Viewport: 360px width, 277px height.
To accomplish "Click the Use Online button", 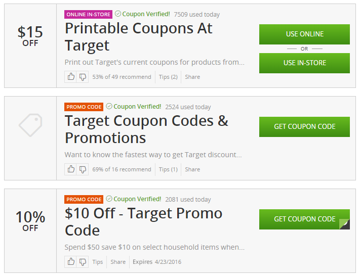I will [304, 34].
